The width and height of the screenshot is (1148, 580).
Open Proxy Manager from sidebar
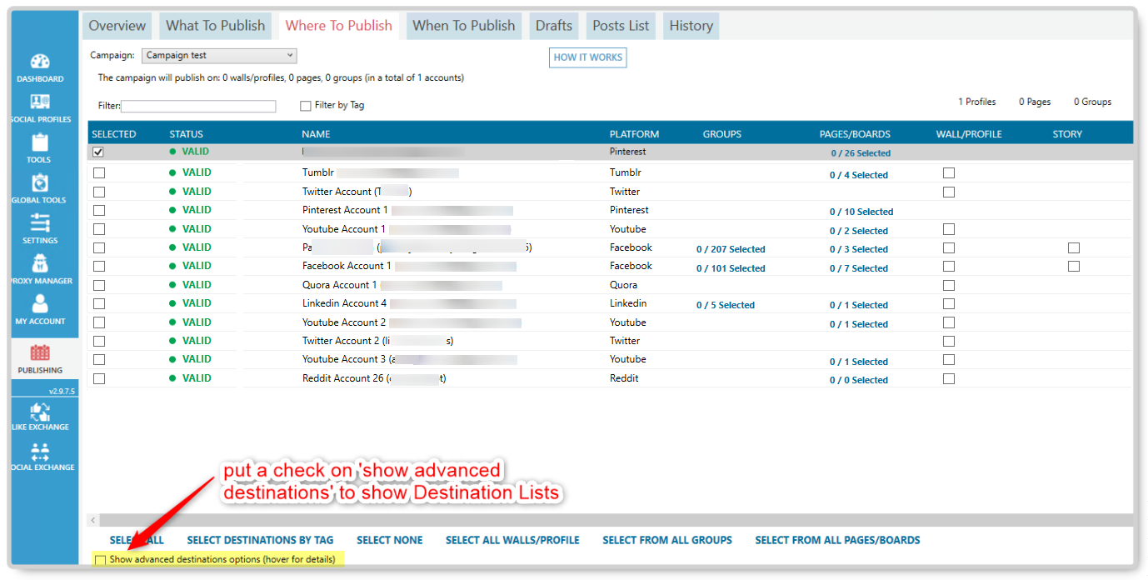pyautogui.click(x=40, y=268)
